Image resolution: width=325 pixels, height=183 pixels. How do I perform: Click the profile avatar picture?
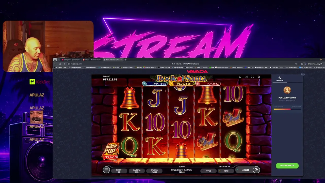pyautogui.click(x=287, y=90)
